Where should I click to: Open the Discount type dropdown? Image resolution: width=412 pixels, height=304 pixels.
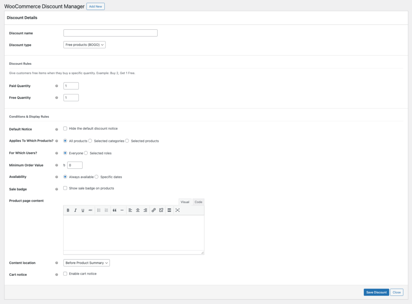point(84,45)
